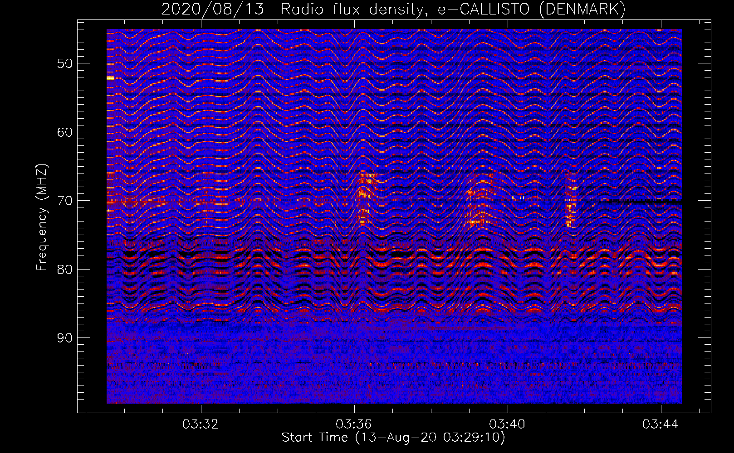
Task: Click the 70 MHz frequency tick label
Action: 64,201
